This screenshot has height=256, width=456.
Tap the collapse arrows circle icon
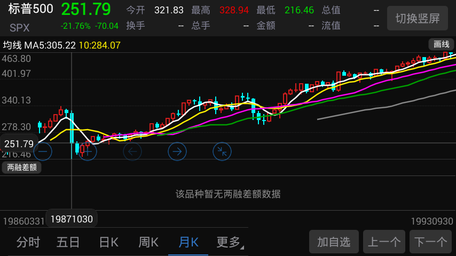[x=222, y=151]
